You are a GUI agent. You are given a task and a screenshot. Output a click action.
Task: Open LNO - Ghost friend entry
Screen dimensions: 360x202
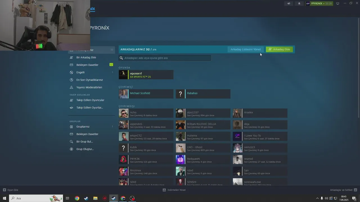(203, 148)
